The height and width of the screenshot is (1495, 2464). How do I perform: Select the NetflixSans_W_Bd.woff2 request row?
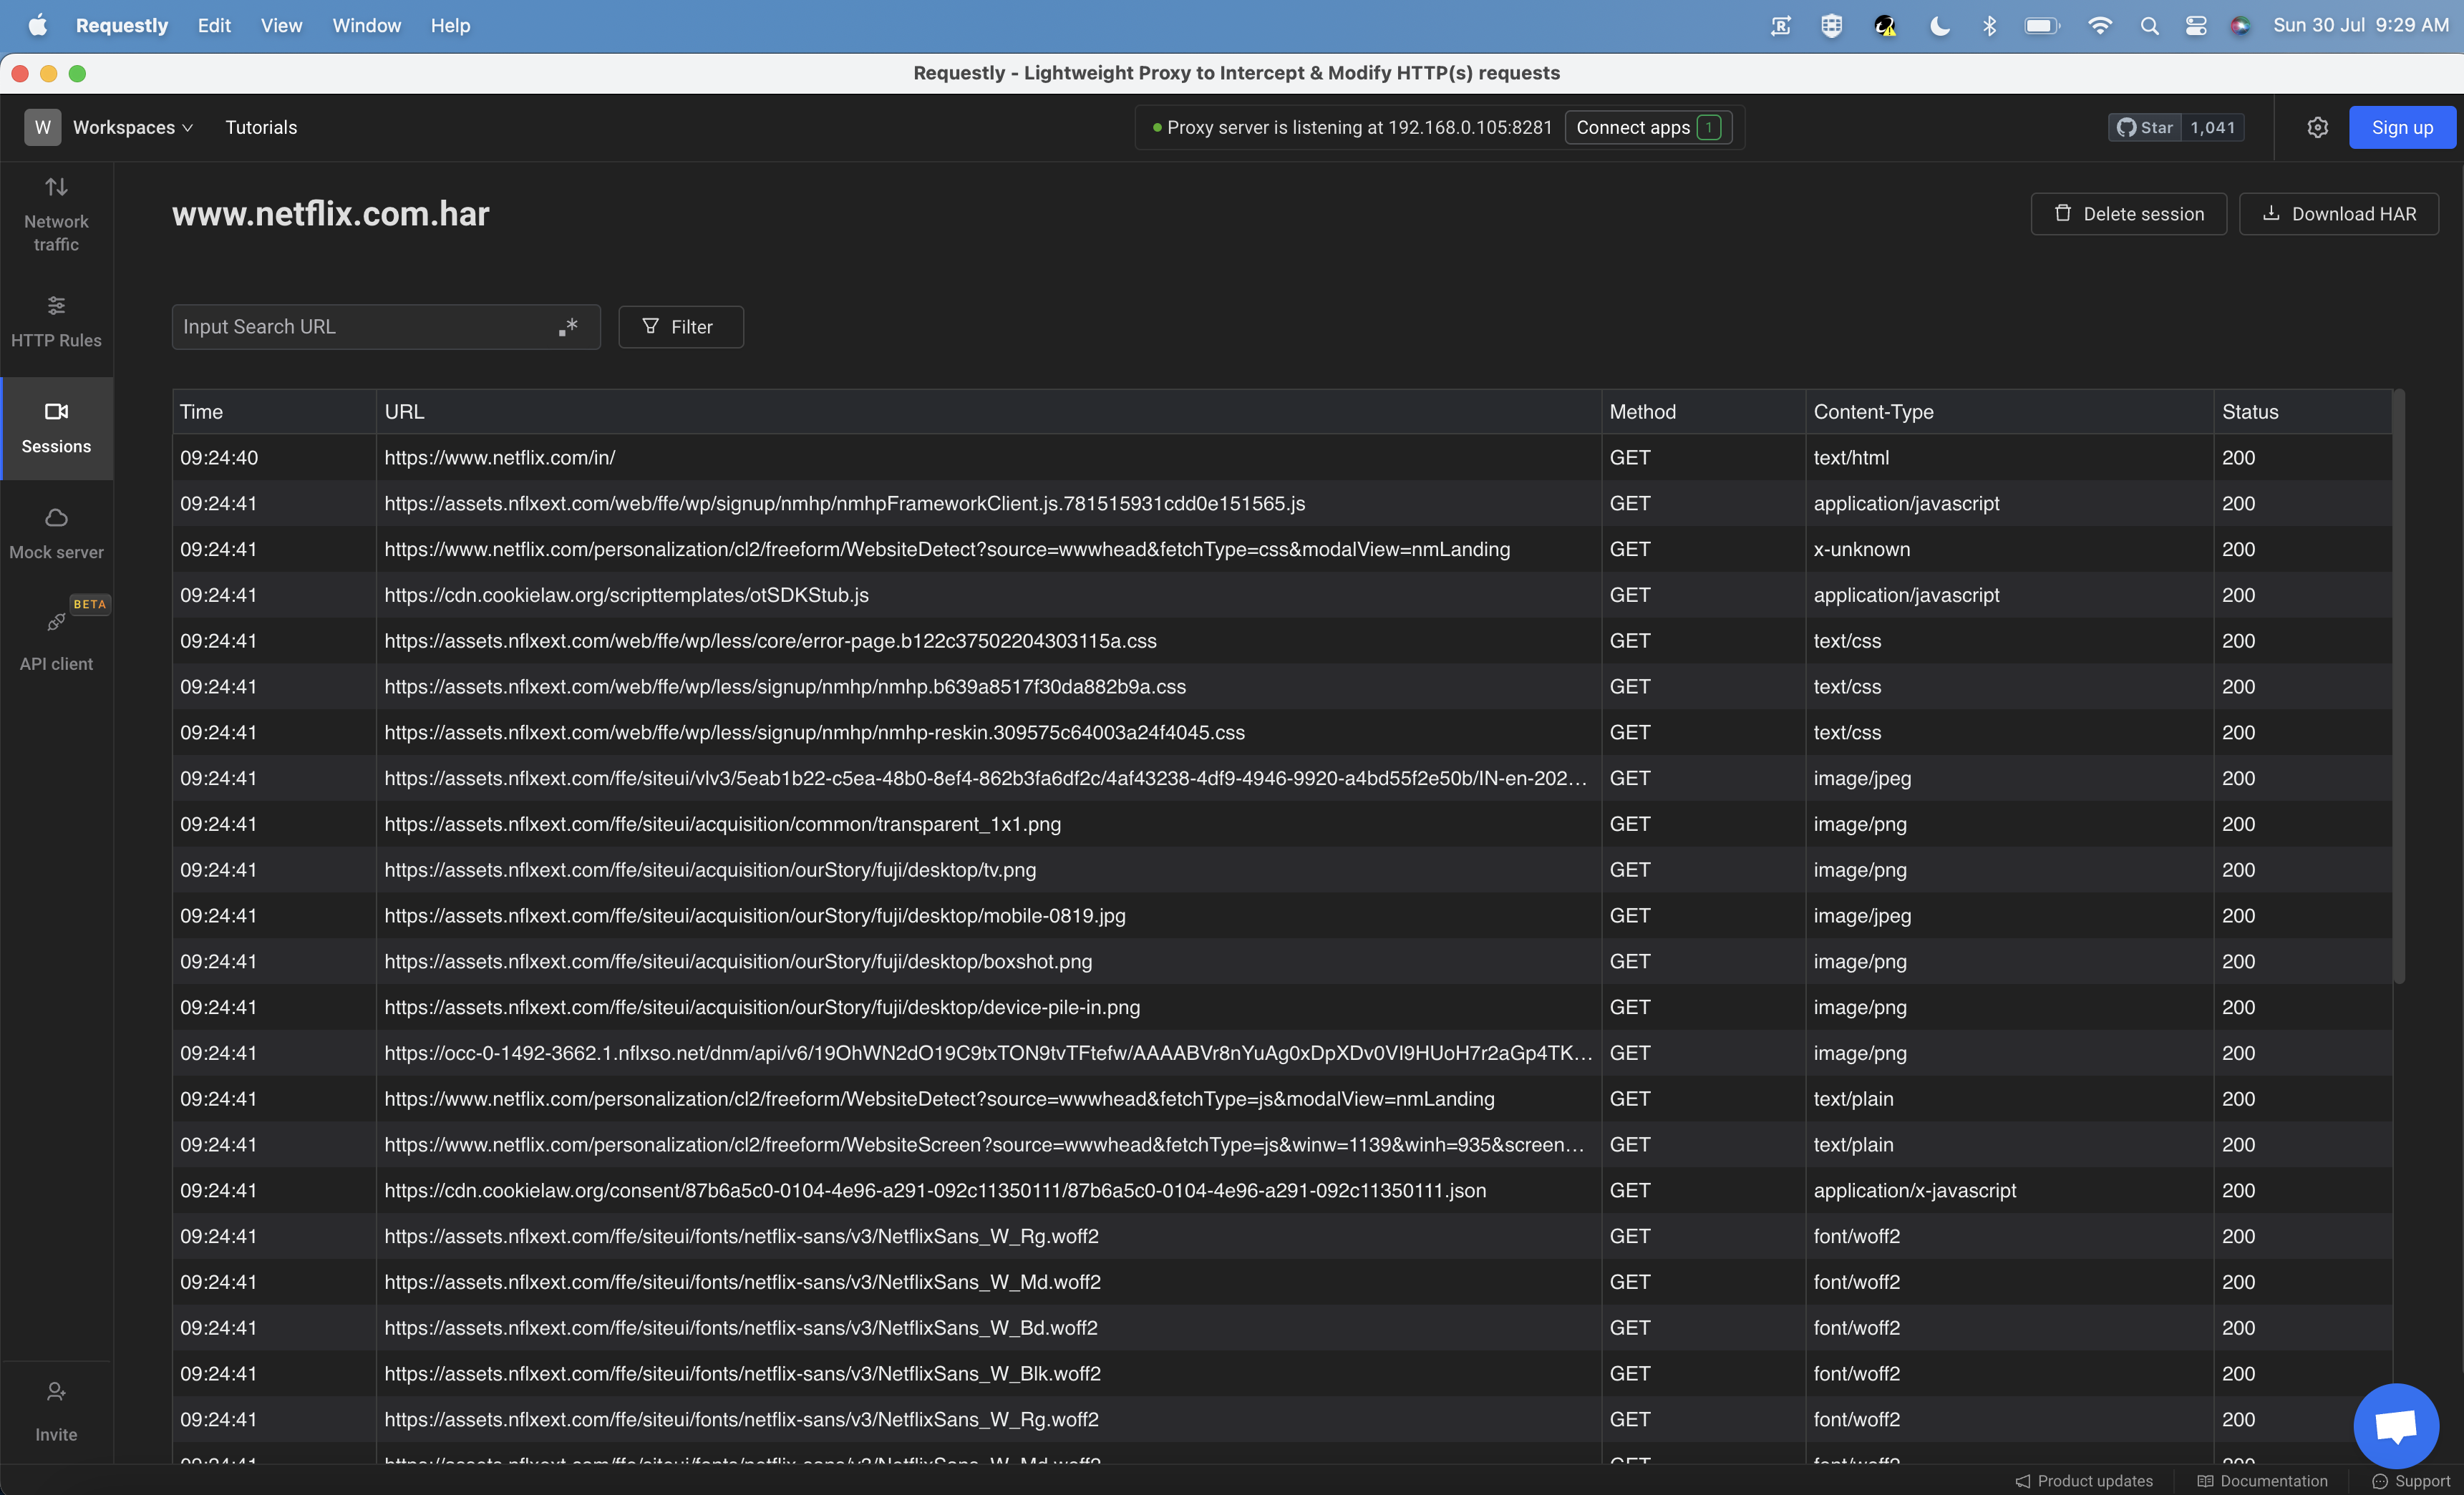[1282, 1328]
